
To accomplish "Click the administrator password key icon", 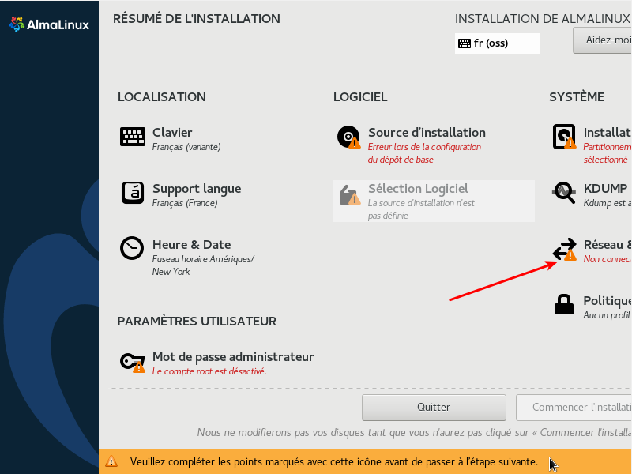I will [x=133, y=362].
